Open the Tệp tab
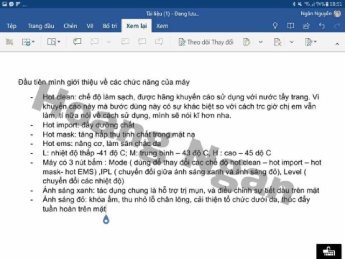The image size is (345, 259). pyautogui.click(x=11, y=26)
